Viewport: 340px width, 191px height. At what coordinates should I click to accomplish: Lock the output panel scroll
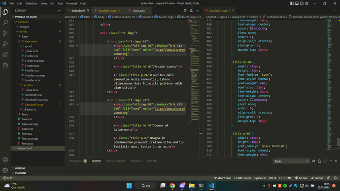coord(319,161)
